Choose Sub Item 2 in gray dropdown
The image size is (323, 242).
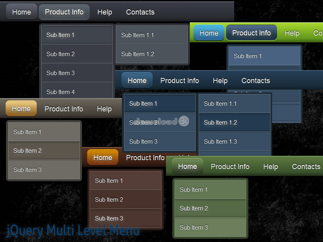77,54
